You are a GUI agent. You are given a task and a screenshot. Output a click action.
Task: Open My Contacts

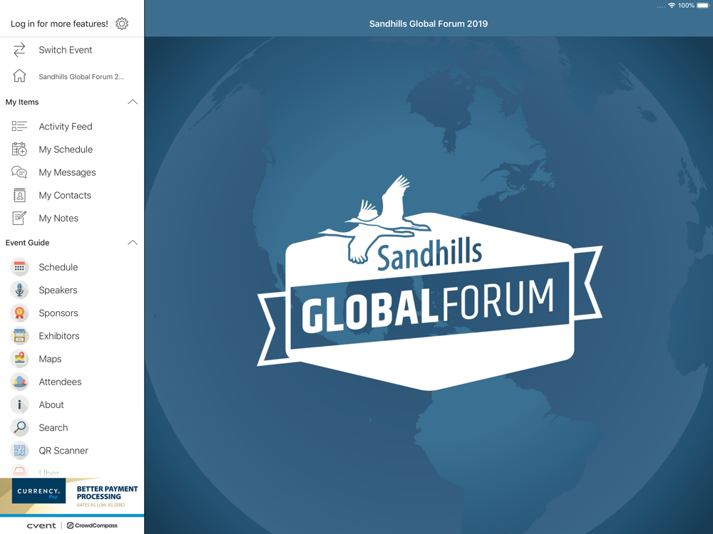[x=72, y=195]
